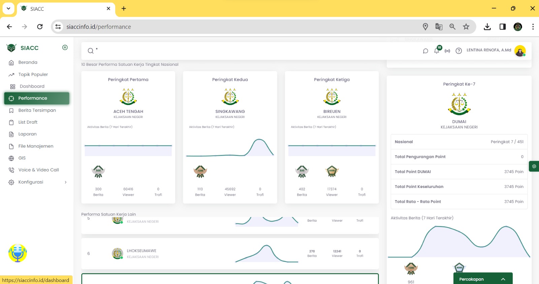
Task: Click the Dashboard grid icon
Action: (13, 87)
